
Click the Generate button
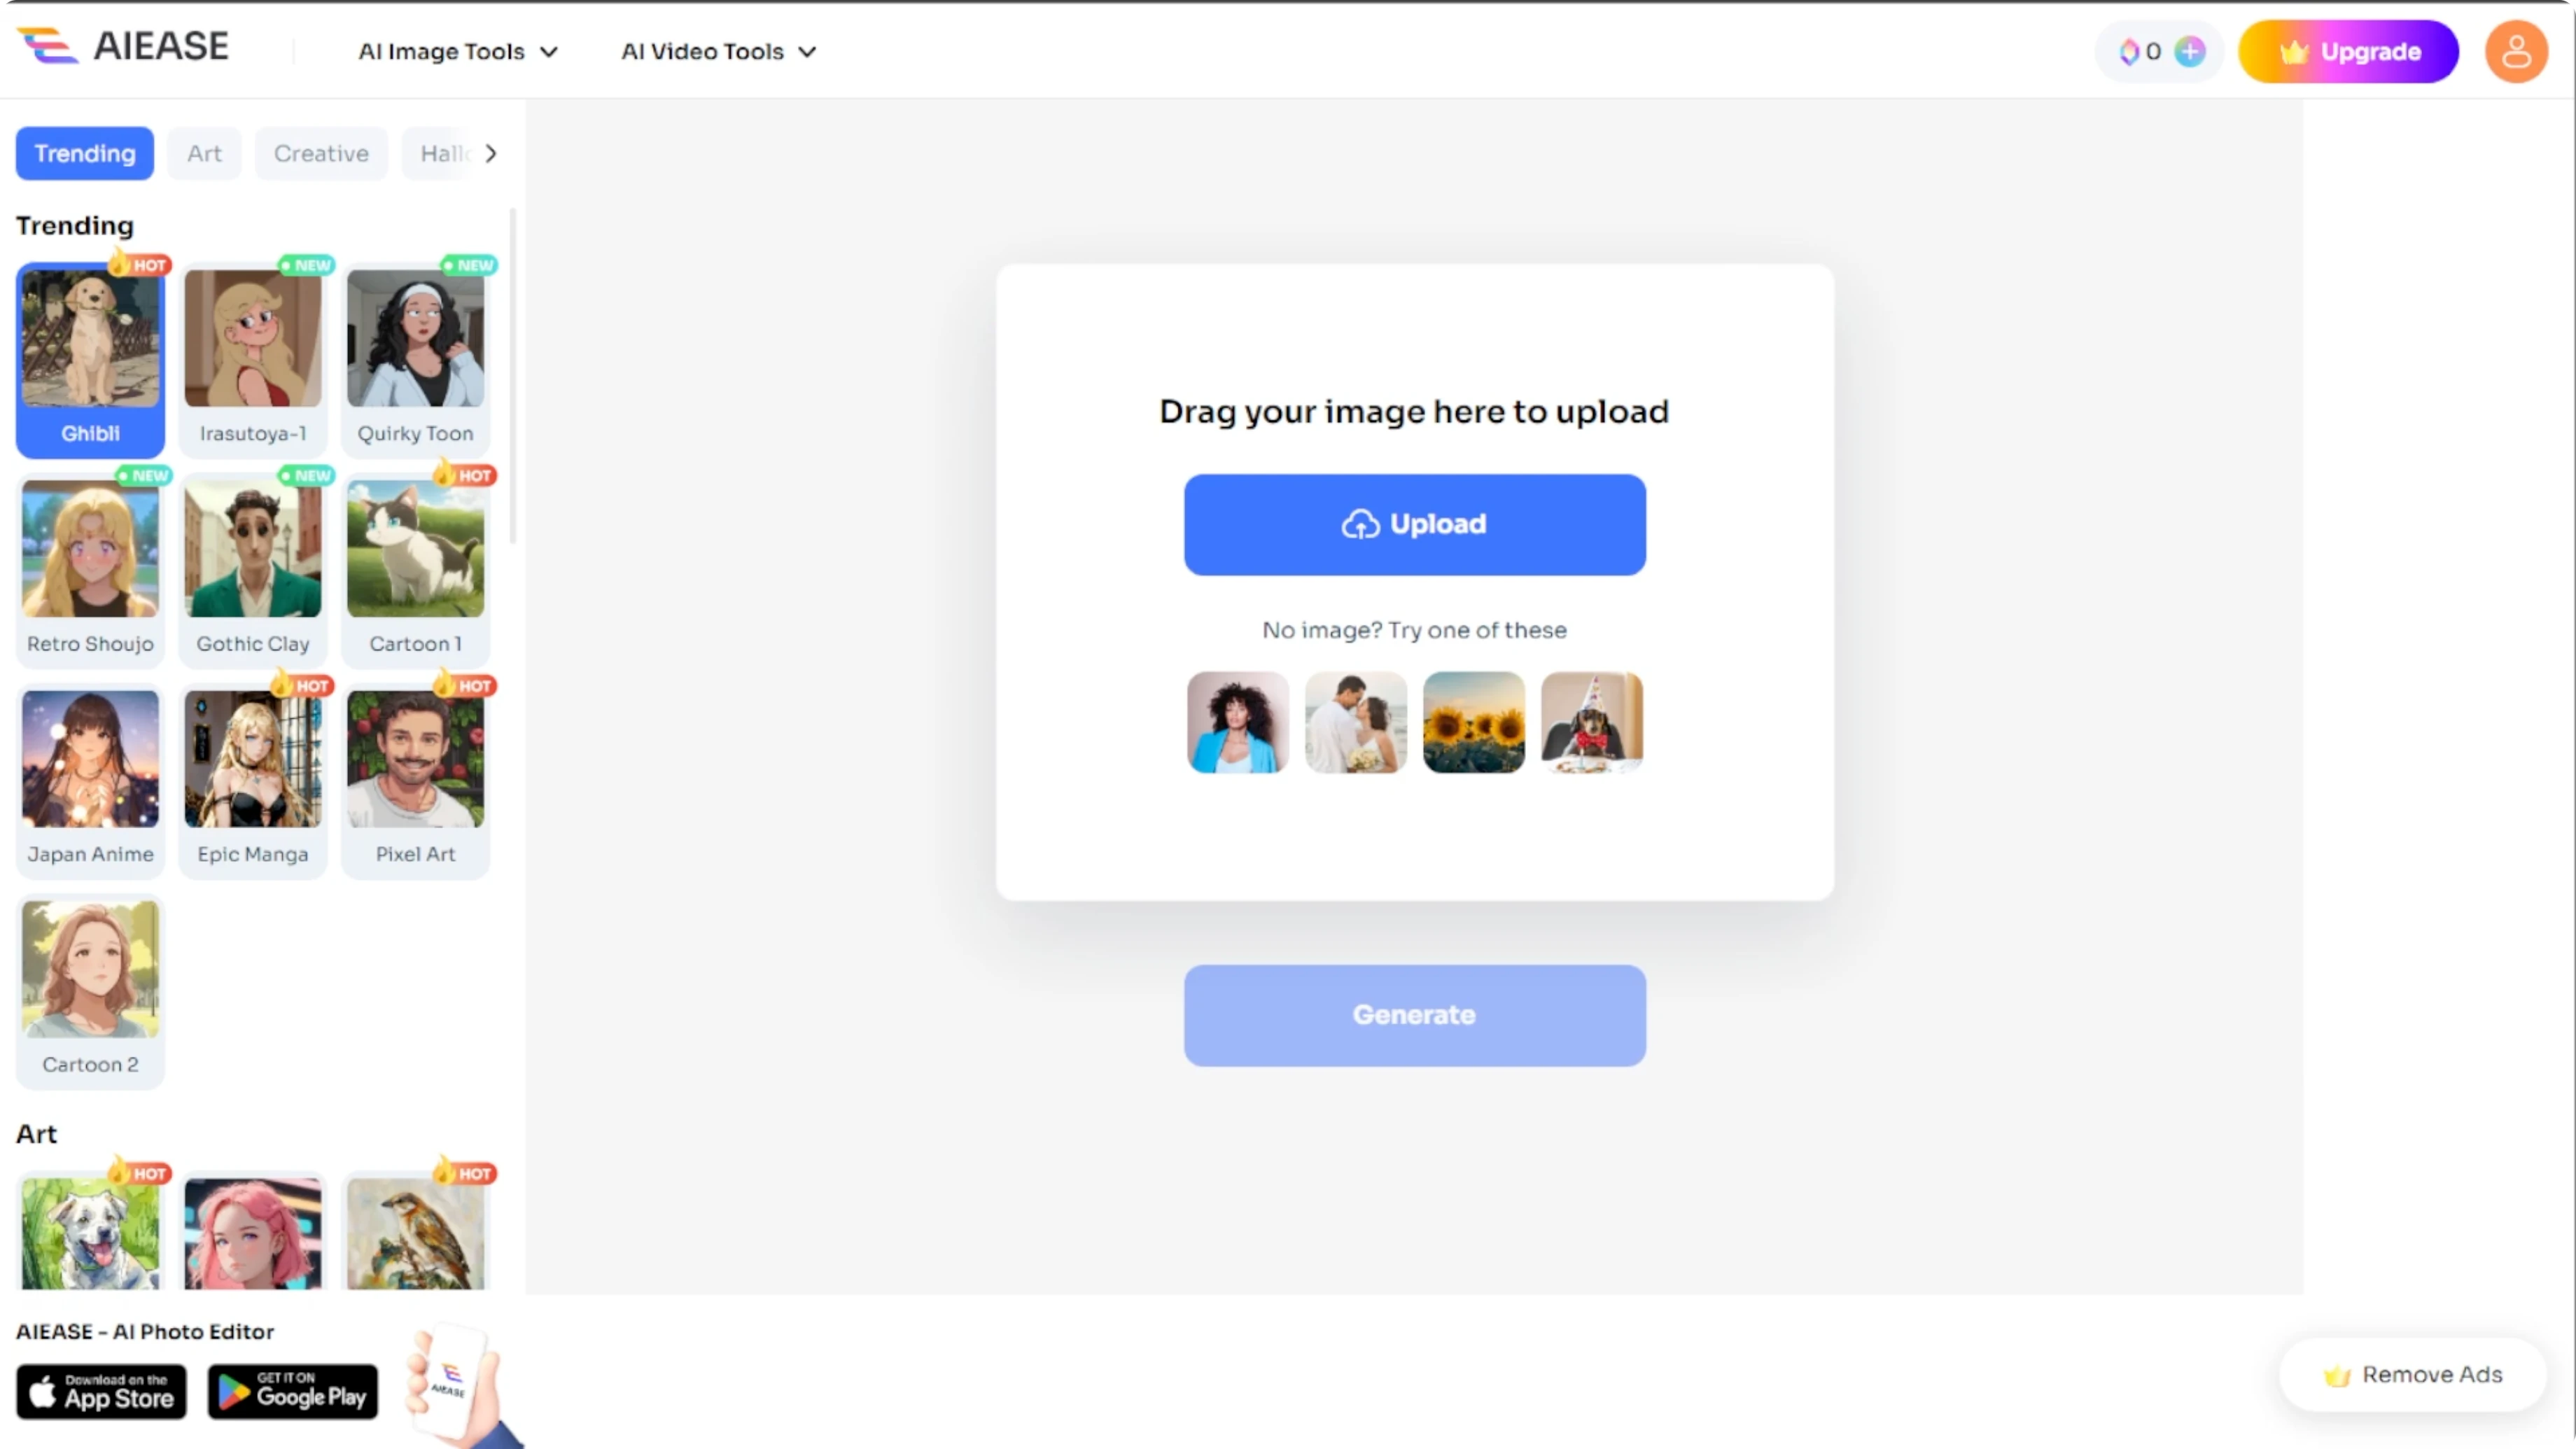click(1415, 1015)
